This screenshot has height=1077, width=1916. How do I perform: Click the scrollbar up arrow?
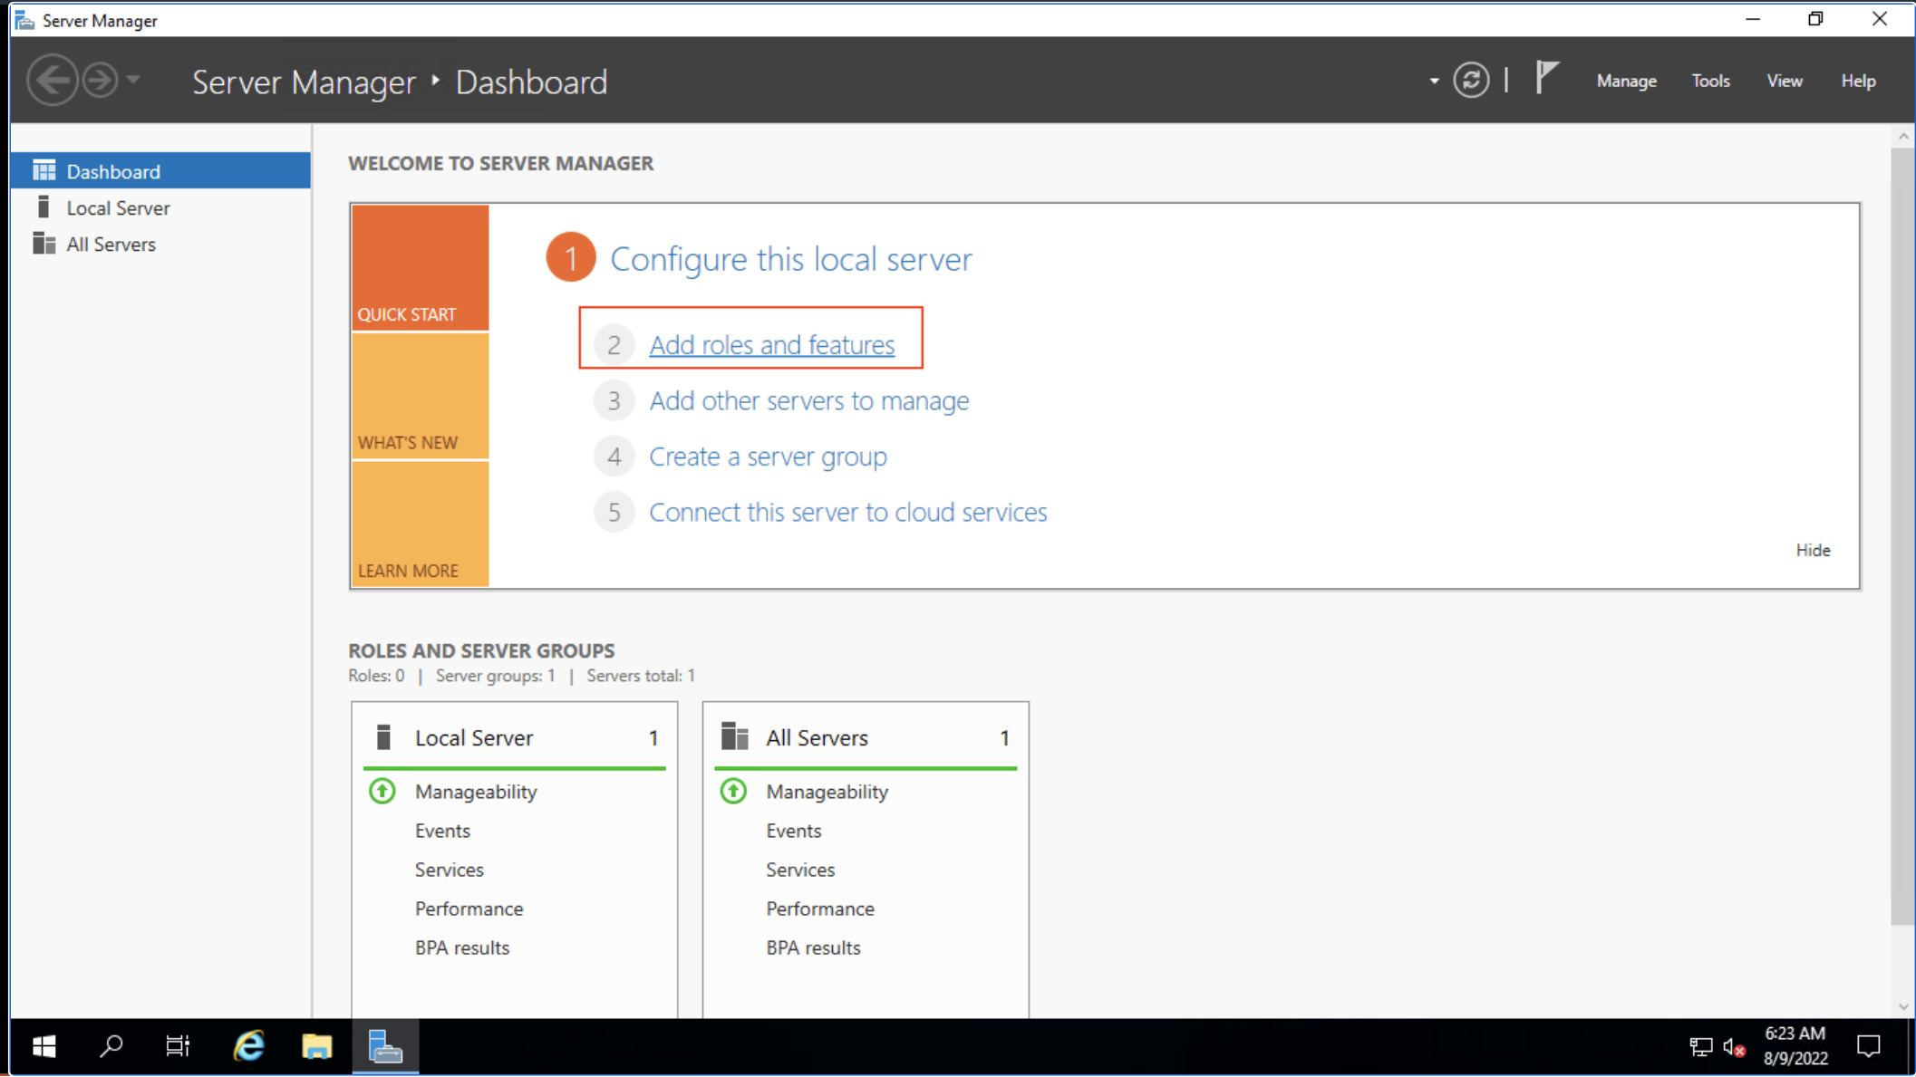[1902, 137]
